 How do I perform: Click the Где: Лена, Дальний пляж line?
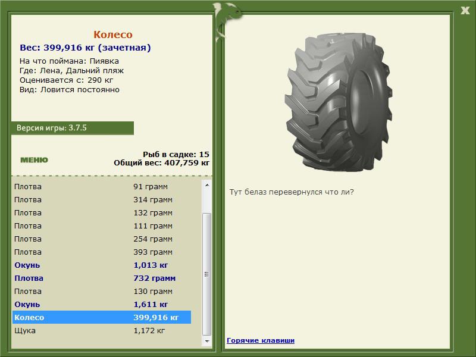[x=71, y=70]
